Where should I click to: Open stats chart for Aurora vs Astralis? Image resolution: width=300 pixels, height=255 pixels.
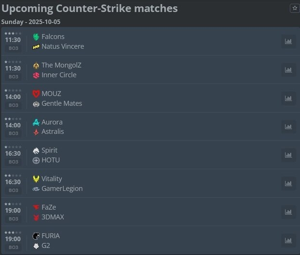point(288,127)
